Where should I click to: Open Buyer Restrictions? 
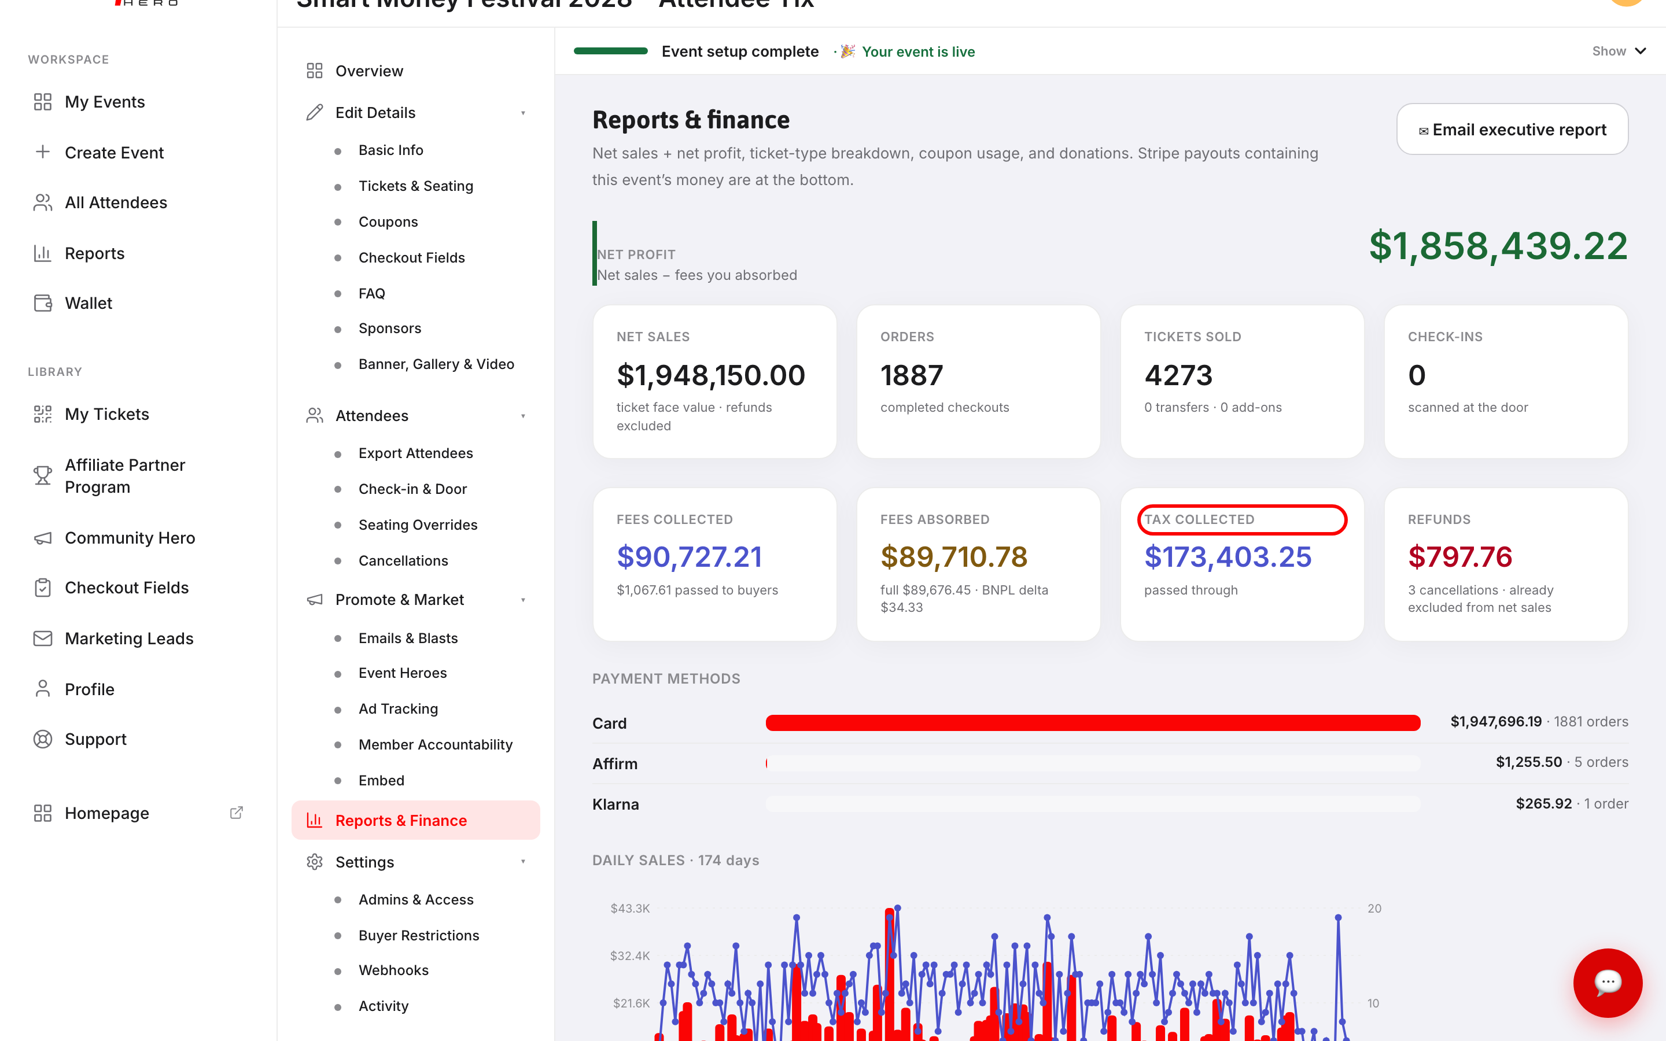pyautogui.click(x=419, y=935)
